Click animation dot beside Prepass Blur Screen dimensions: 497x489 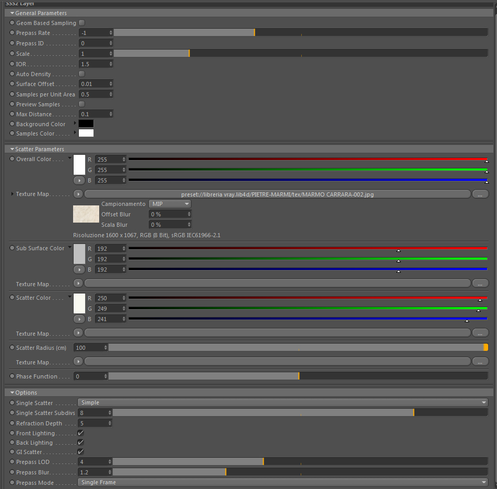click(12, 472)
